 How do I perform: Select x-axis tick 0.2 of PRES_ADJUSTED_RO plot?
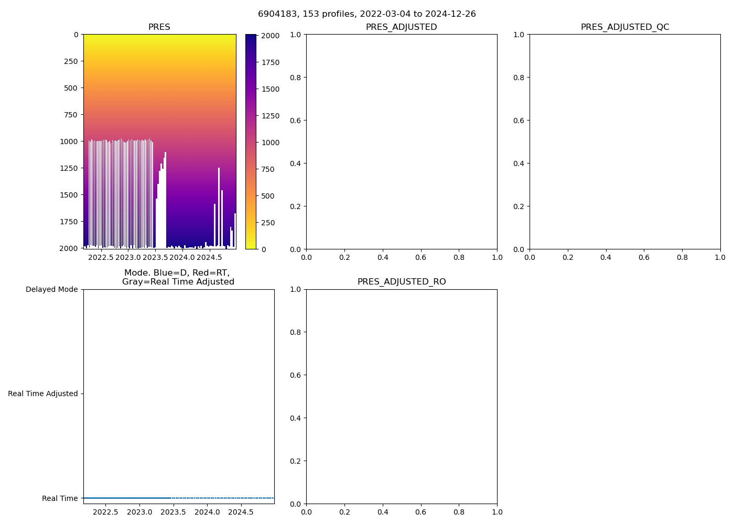pyautogui.click(x=344, y=512)
